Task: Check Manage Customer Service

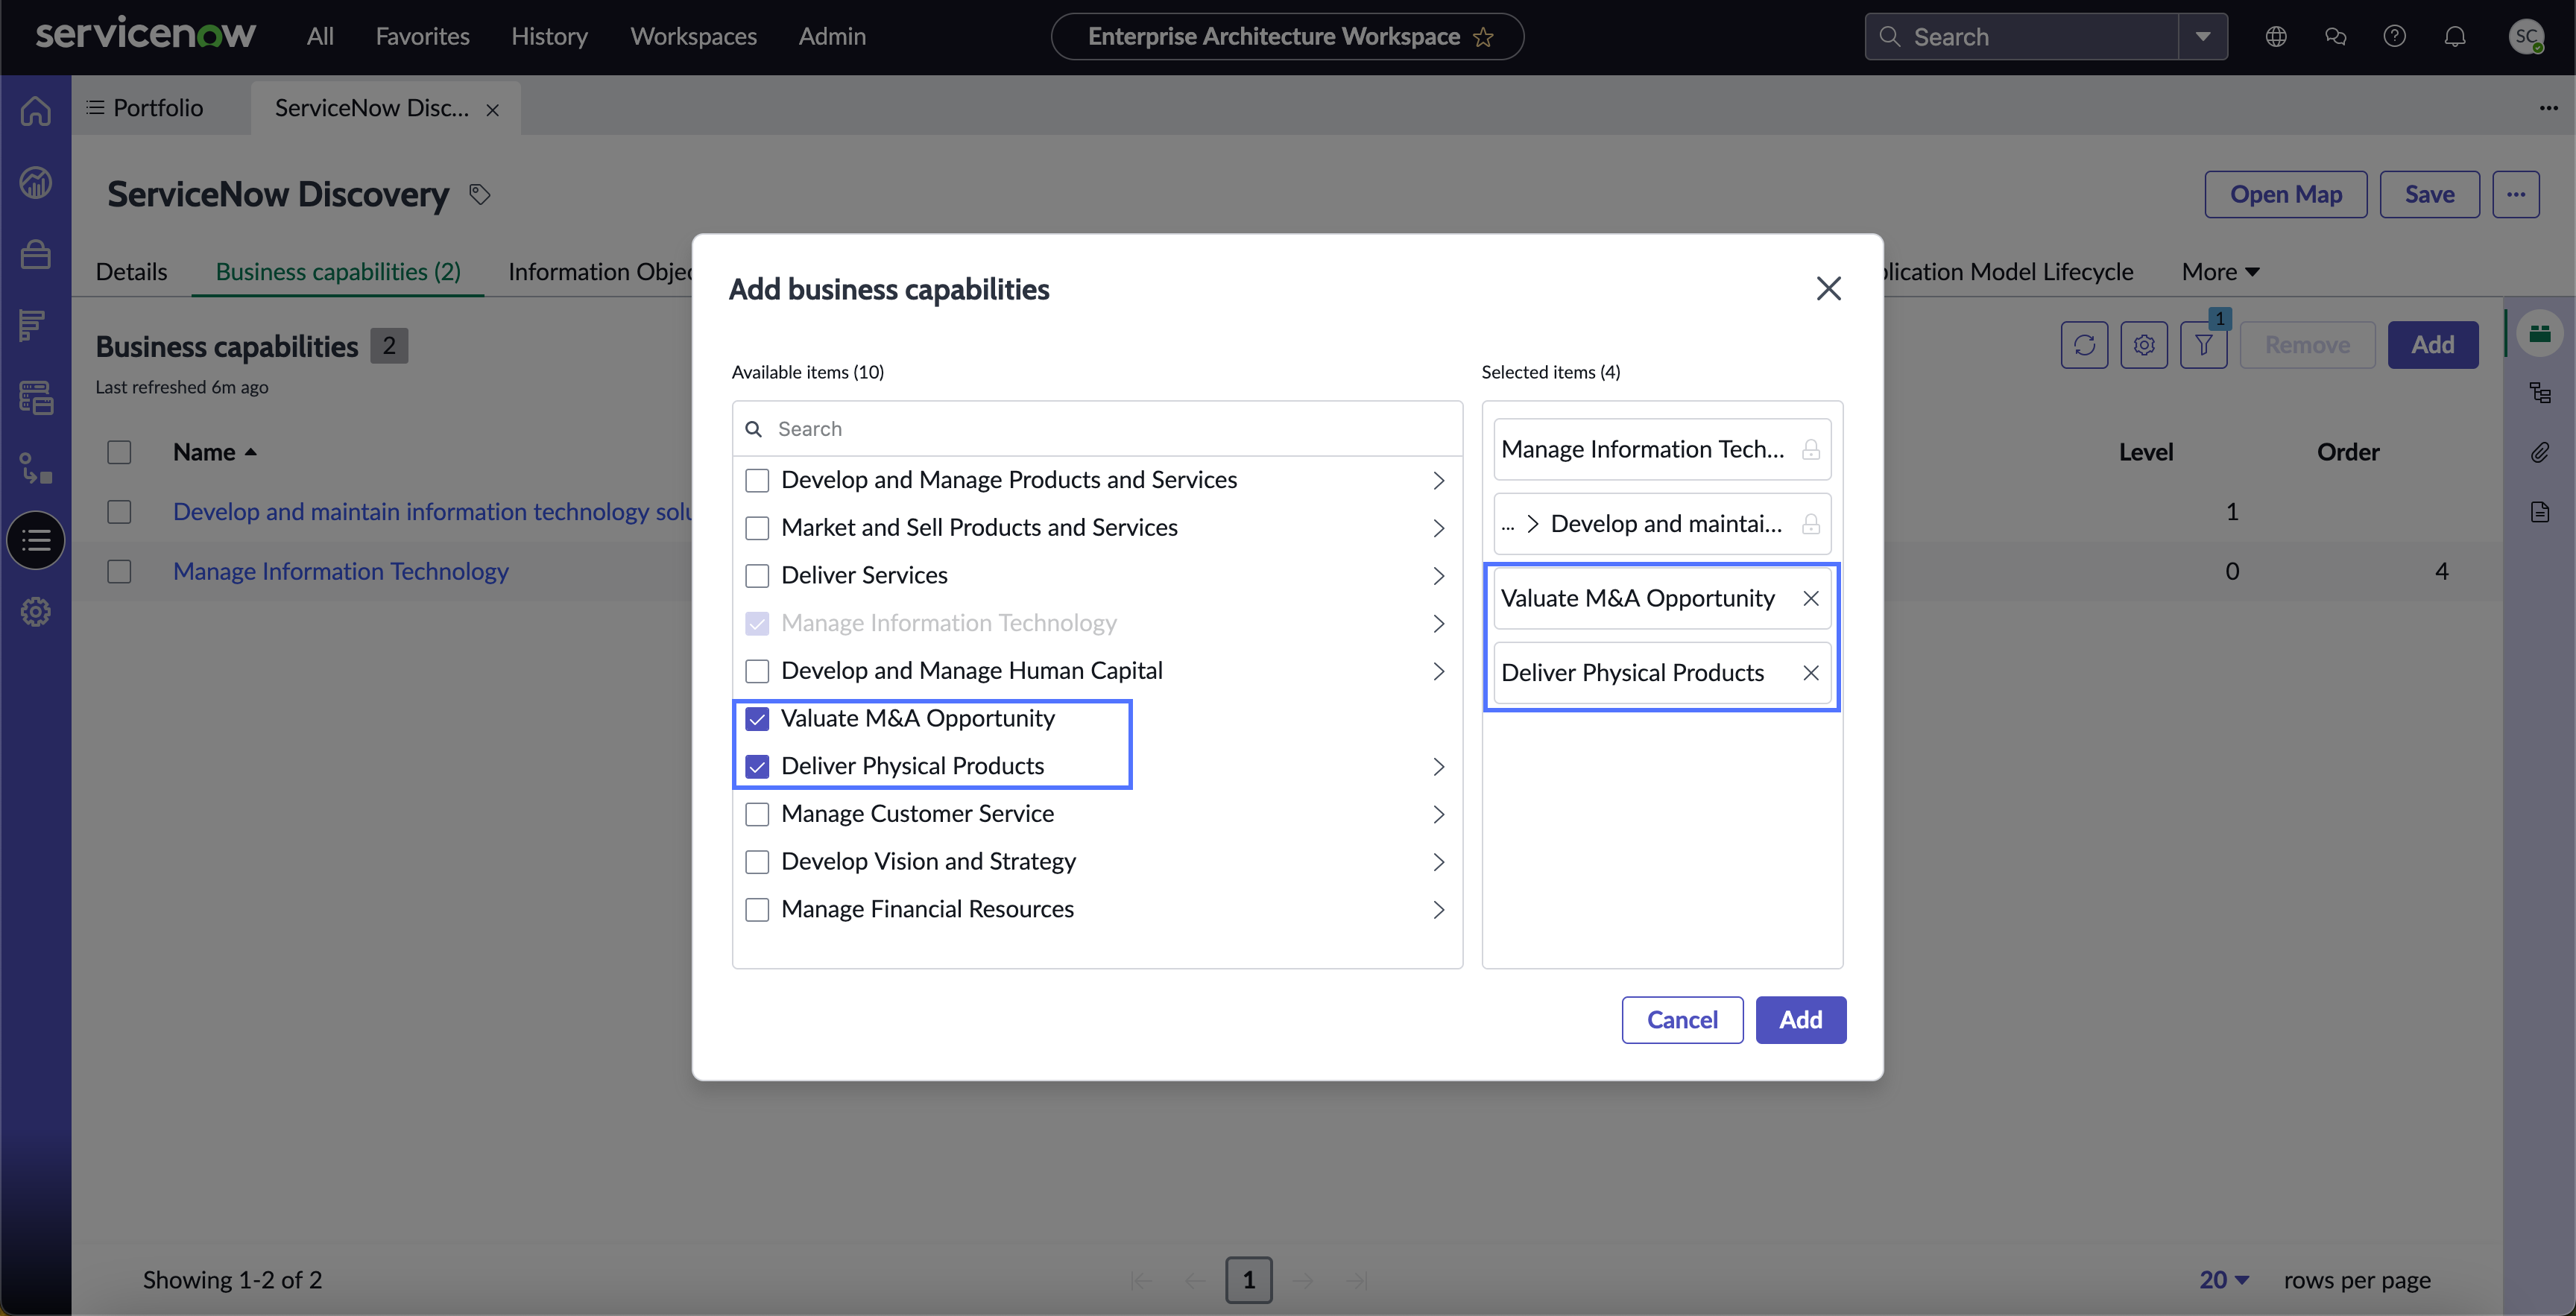Action: (x=757, y=814)
